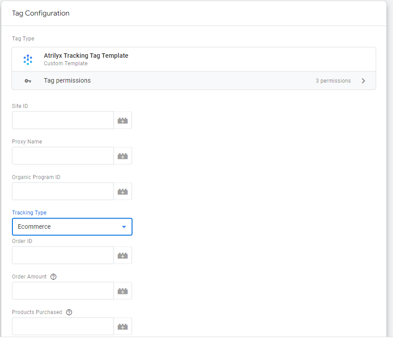The image size is (393, 338).
Task: Select the Atrilyx Tracking Tag Template title
Action: (86, 56)
